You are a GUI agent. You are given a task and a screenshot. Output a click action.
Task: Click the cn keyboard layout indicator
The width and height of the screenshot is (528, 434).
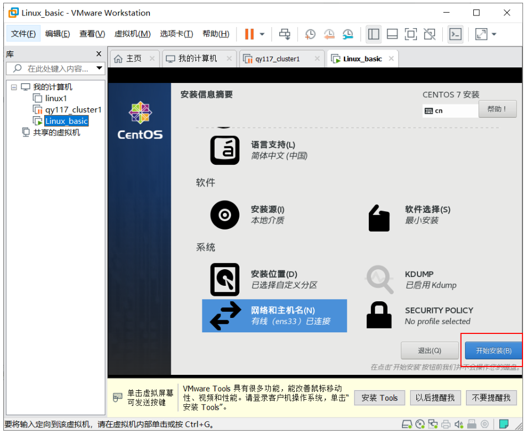pyautogui.click(x=450, y=111)
